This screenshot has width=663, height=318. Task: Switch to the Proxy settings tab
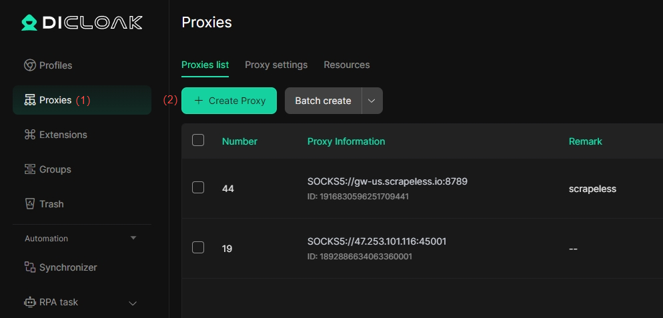coord(276,65)
